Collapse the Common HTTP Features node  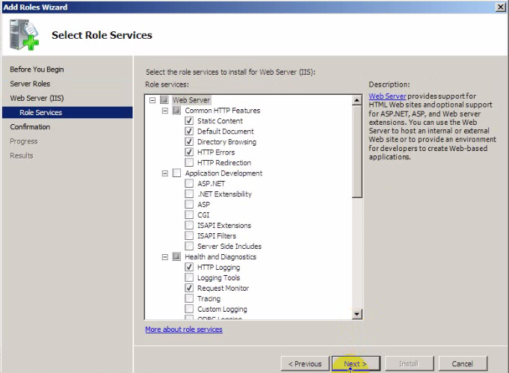click(165, 111)
